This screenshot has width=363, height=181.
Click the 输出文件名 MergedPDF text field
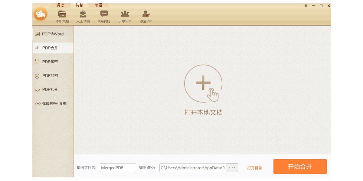point(118,168)
